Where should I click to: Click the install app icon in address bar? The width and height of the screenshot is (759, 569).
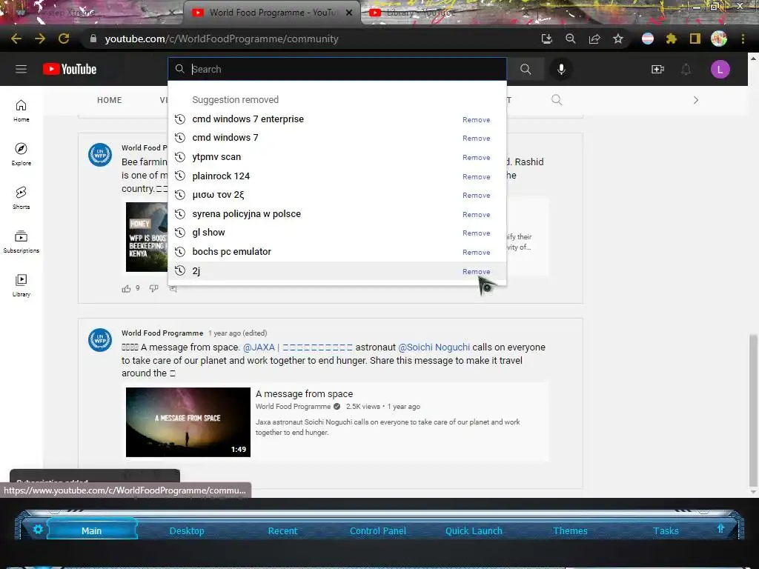pyautogui.click(x=546, y=39)
